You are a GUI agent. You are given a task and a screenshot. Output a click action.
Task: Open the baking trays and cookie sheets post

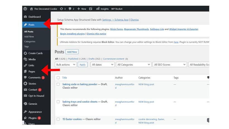click(80, 102)
